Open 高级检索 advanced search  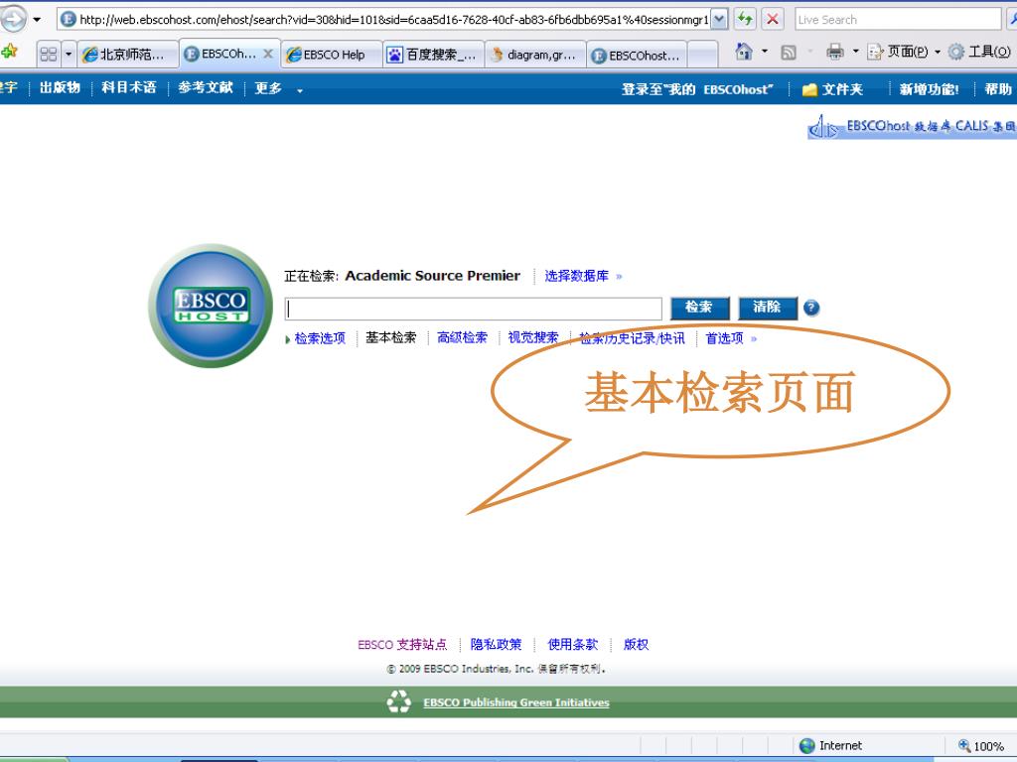462,337
